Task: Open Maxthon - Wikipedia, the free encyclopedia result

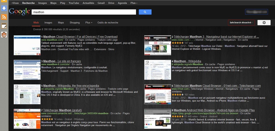Action: click(x=71, y=86)
